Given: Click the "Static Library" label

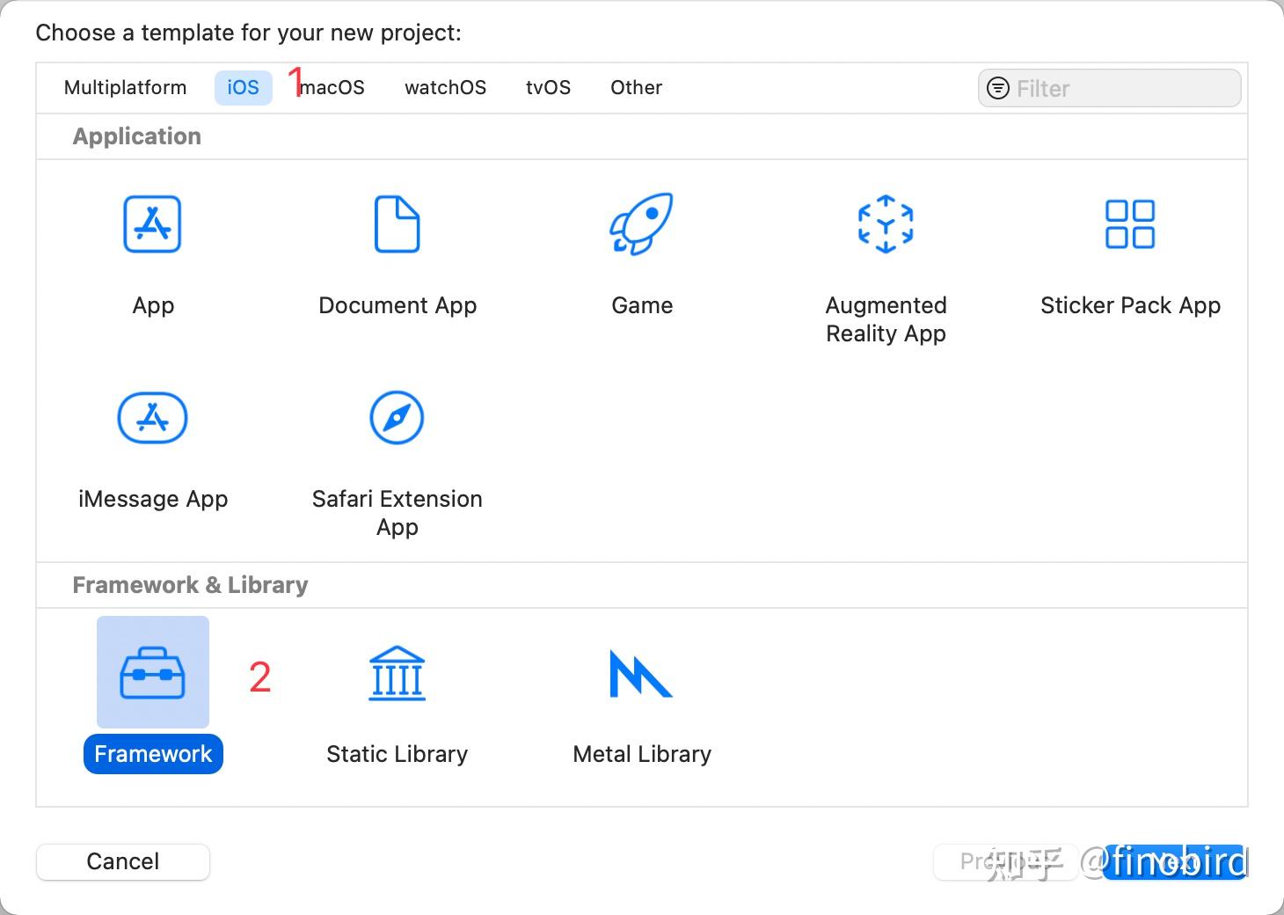Looking at the screenshot, I should [x=397, y=754].
